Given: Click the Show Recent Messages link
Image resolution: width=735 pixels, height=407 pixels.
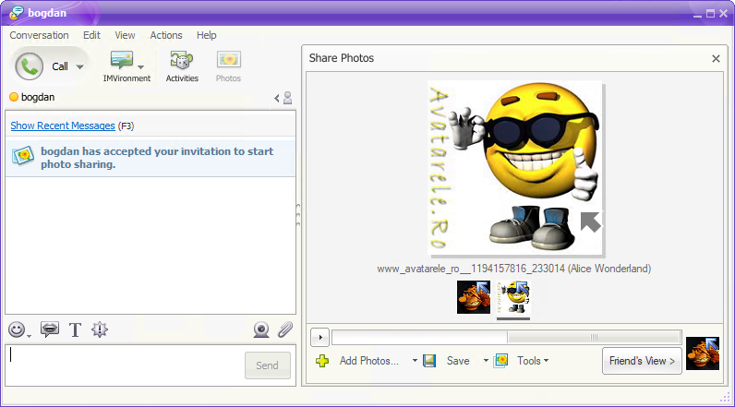Looking at the screenshot, I should click(63, 126).
